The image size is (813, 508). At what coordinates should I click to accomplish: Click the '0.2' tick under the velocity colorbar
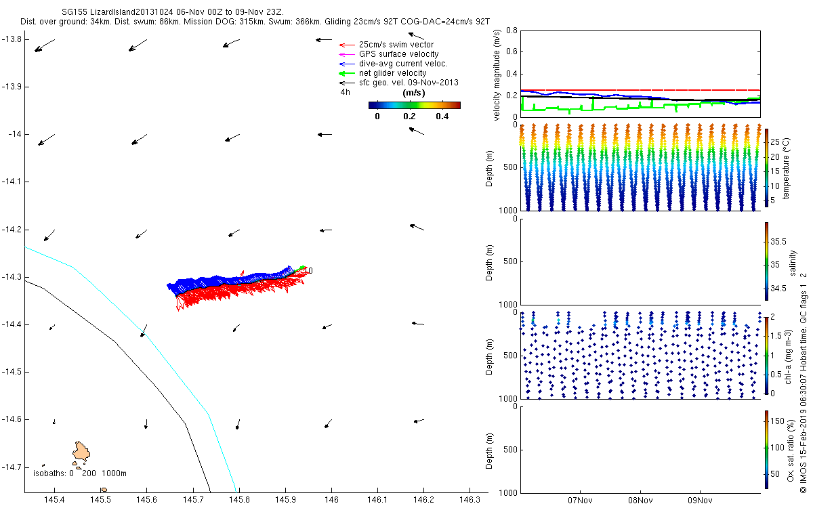click(409, 117)
